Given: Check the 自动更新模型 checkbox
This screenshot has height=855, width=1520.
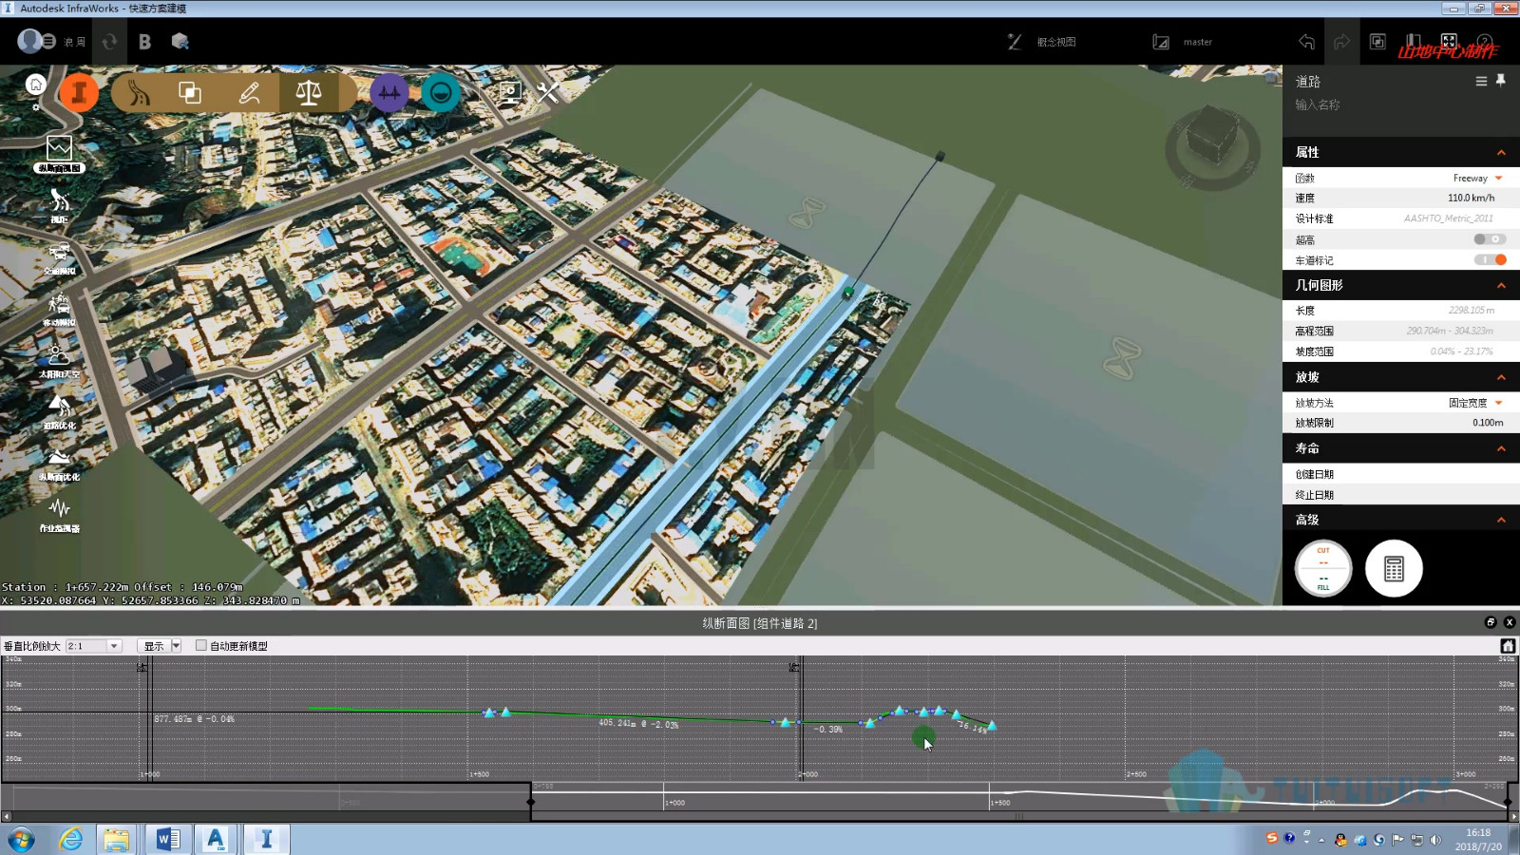Looking at the screenshot, I should click(x=201, y=645).
